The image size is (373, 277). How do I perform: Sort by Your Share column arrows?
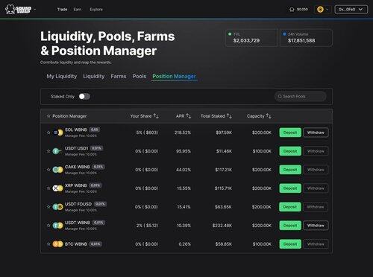point(156,116)
